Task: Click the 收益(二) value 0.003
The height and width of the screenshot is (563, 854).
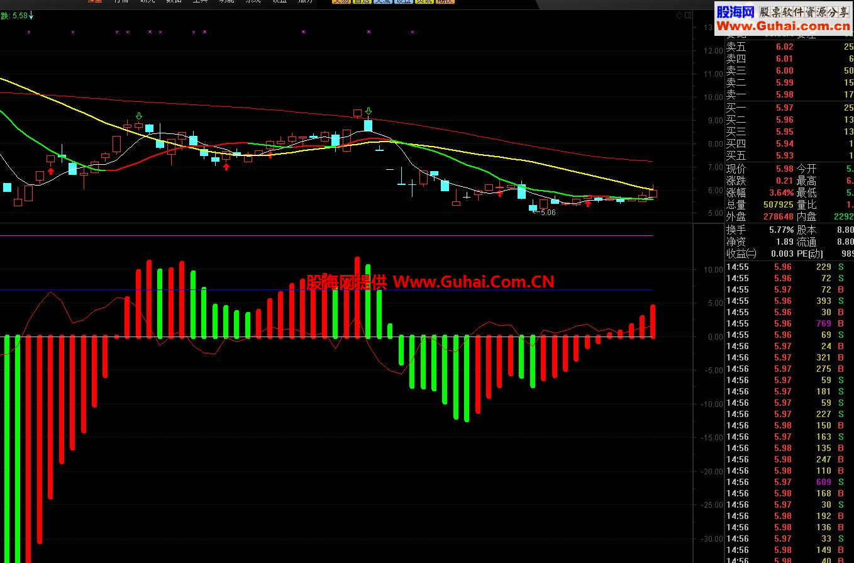Action: click(782, 254)
